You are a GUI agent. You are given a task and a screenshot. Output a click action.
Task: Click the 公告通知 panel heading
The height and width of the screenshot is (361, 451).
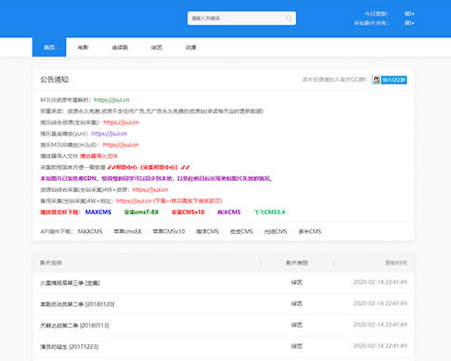pos(54,80)
